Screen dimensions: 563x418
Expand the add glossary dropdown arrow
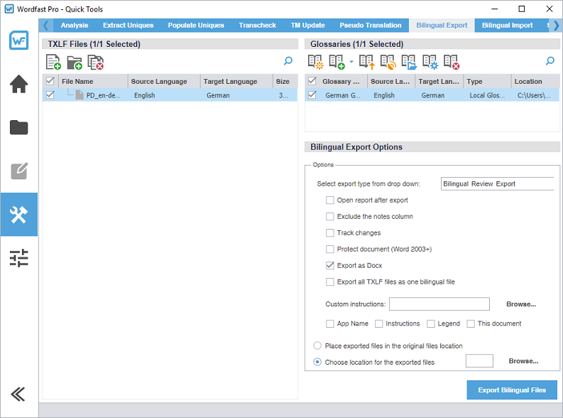pos(351,63)
